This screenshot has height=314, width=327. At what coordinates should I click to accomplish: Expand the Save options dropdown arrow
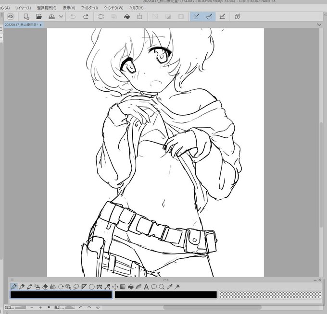(x=61, y=16)
